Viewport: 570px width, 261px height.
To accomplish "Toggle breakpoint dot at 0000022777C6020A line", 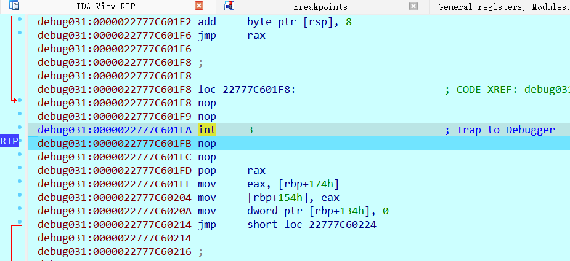I will click(x=20, y=208).
